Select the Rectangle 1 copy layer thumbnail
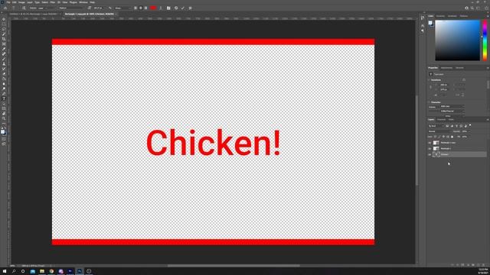Screen dimensions: 490x275 [436, 143]
